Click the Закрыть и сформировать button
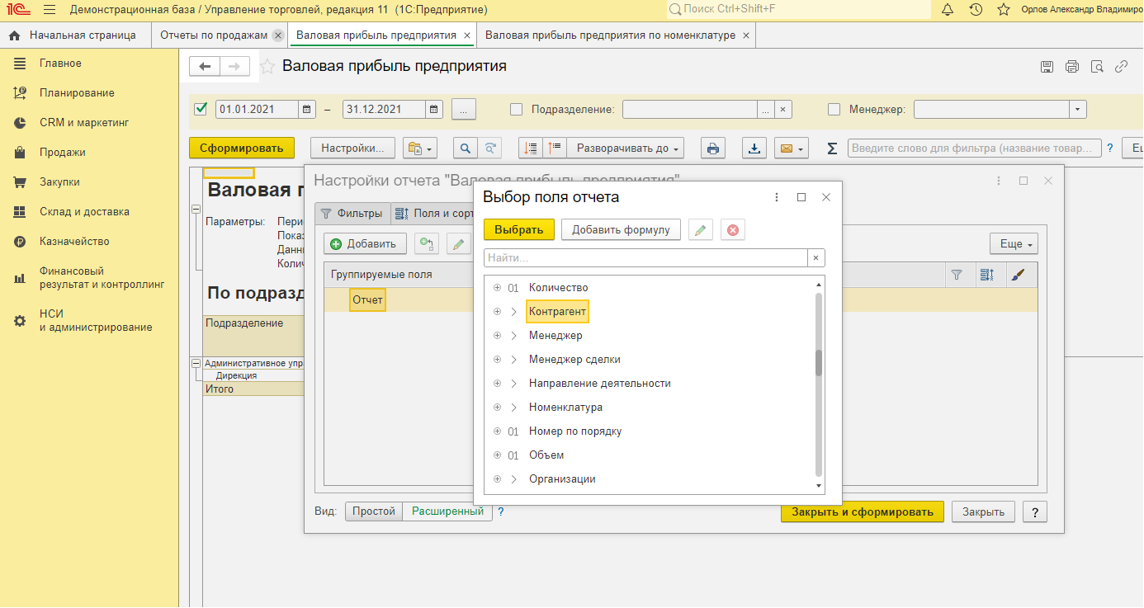Viewport: 1144px width, 608px height. (862, 511)
